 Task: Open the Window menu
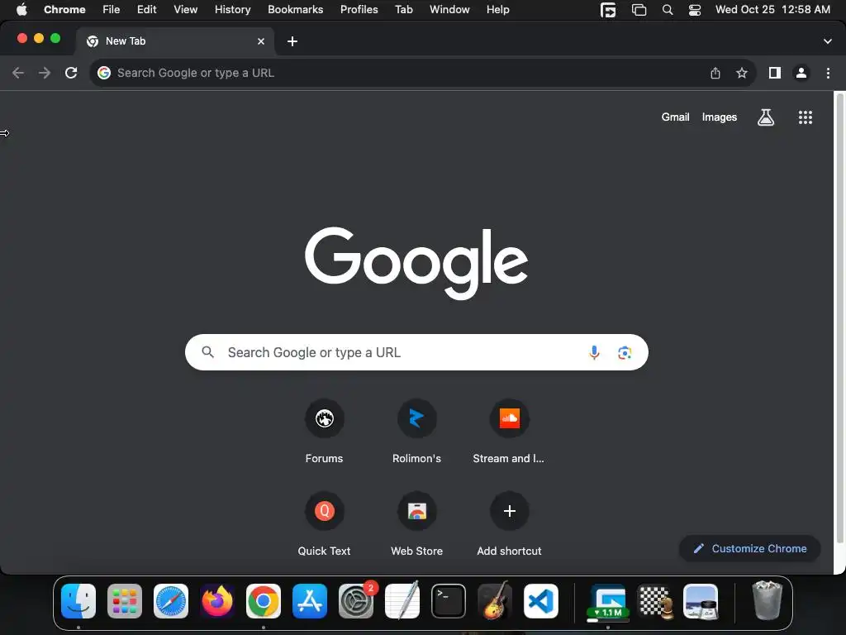coord(449,10)
